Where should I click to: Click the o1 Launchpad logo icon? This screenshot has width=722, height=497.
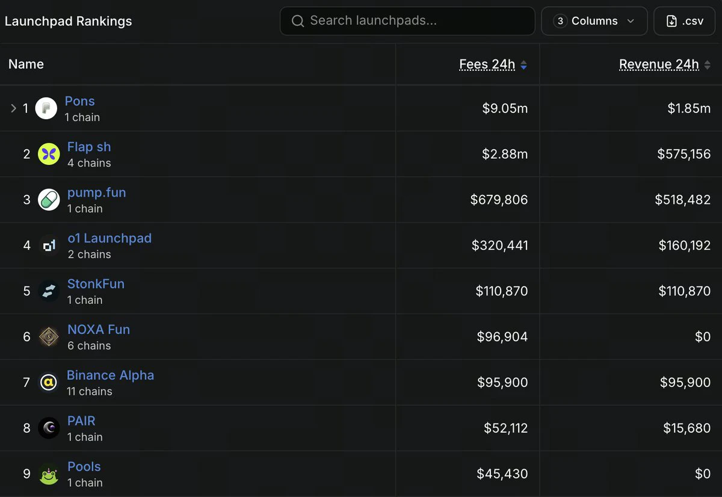coord(49,245)
